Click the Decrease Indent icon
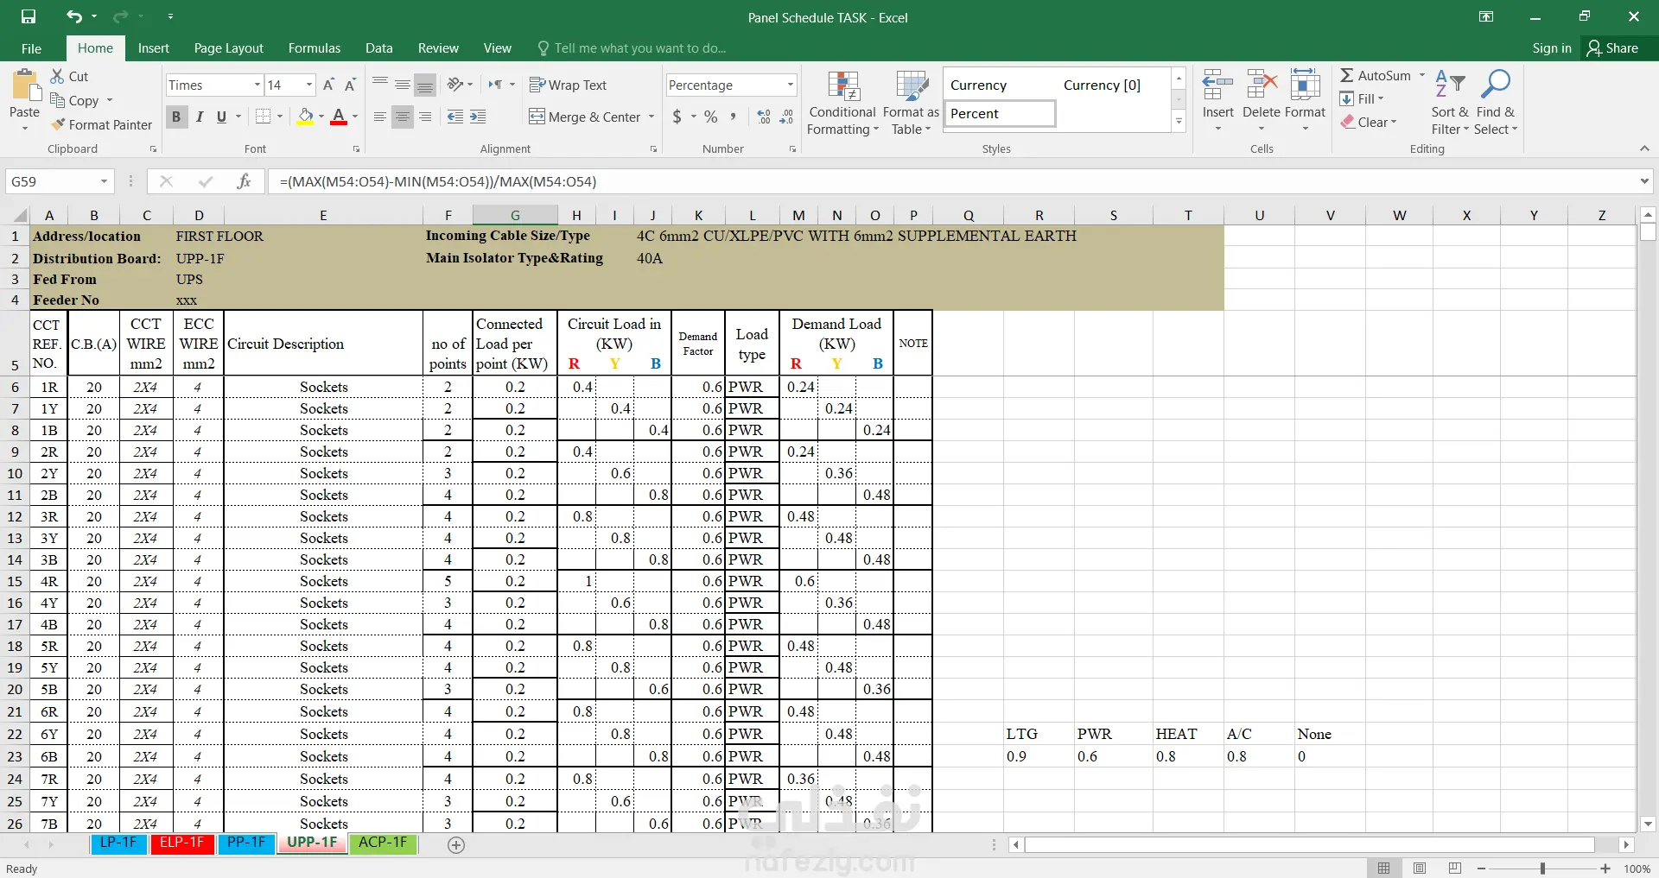 tap(455, 117)
